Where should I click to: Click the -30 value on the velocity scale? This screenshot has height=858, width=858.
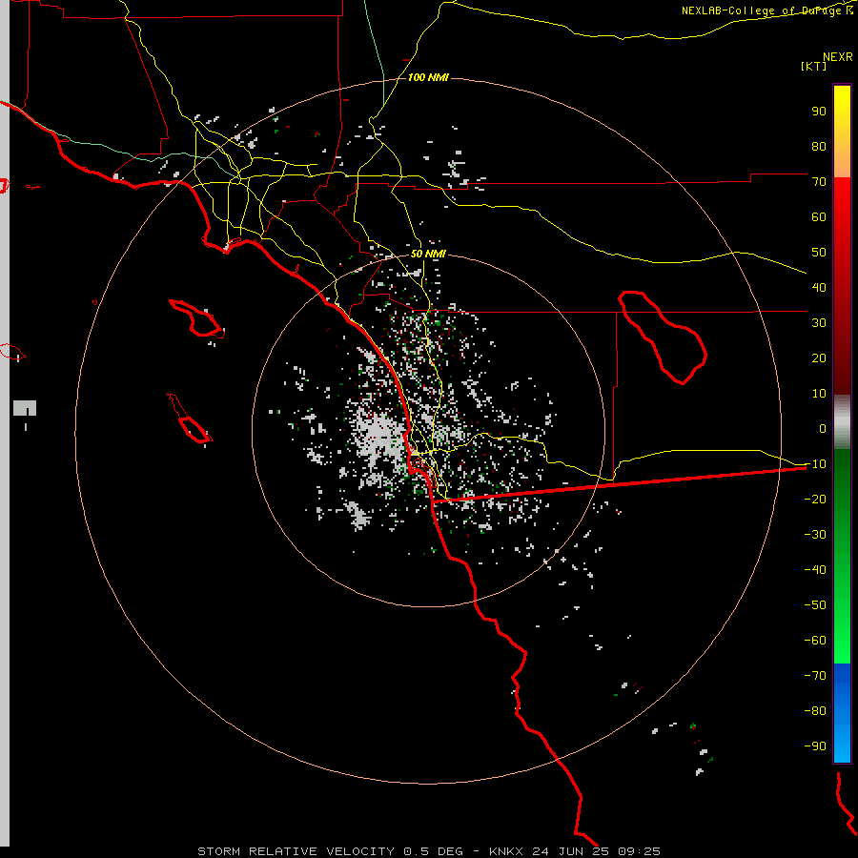[x=815, y=535]
